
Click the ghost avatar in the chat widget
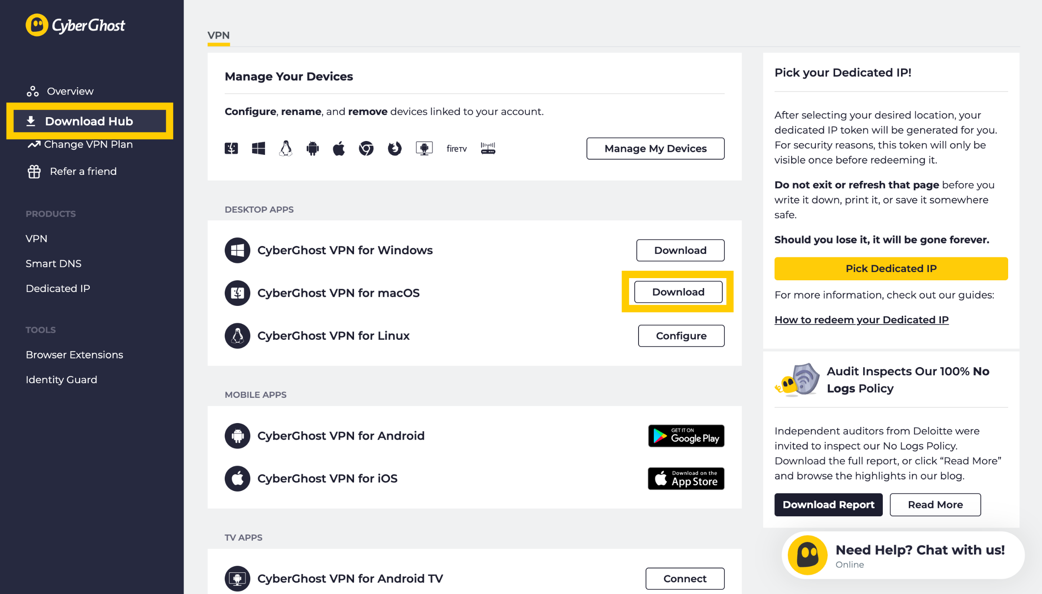(807, 555)
